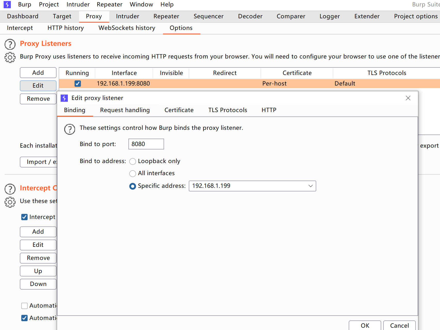The height and width of the screenshot is (330, 440).
Task: Toggle Running checkbox for 192.168.1.199:8080 listener
Action: pyautogui.click(x=78, y=83)
